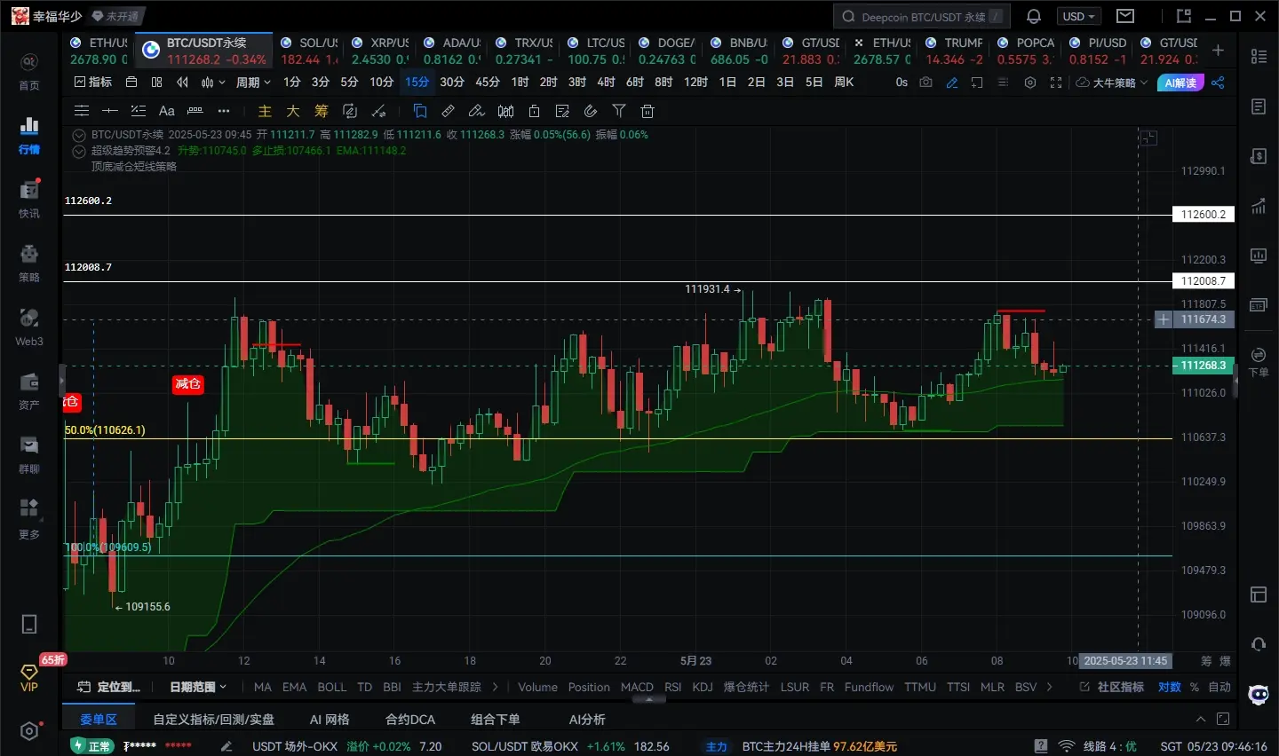The height and width of the screenshot is (756, 1279).
Task: Open the 资产 assets sidebar section
Action: 29,390
